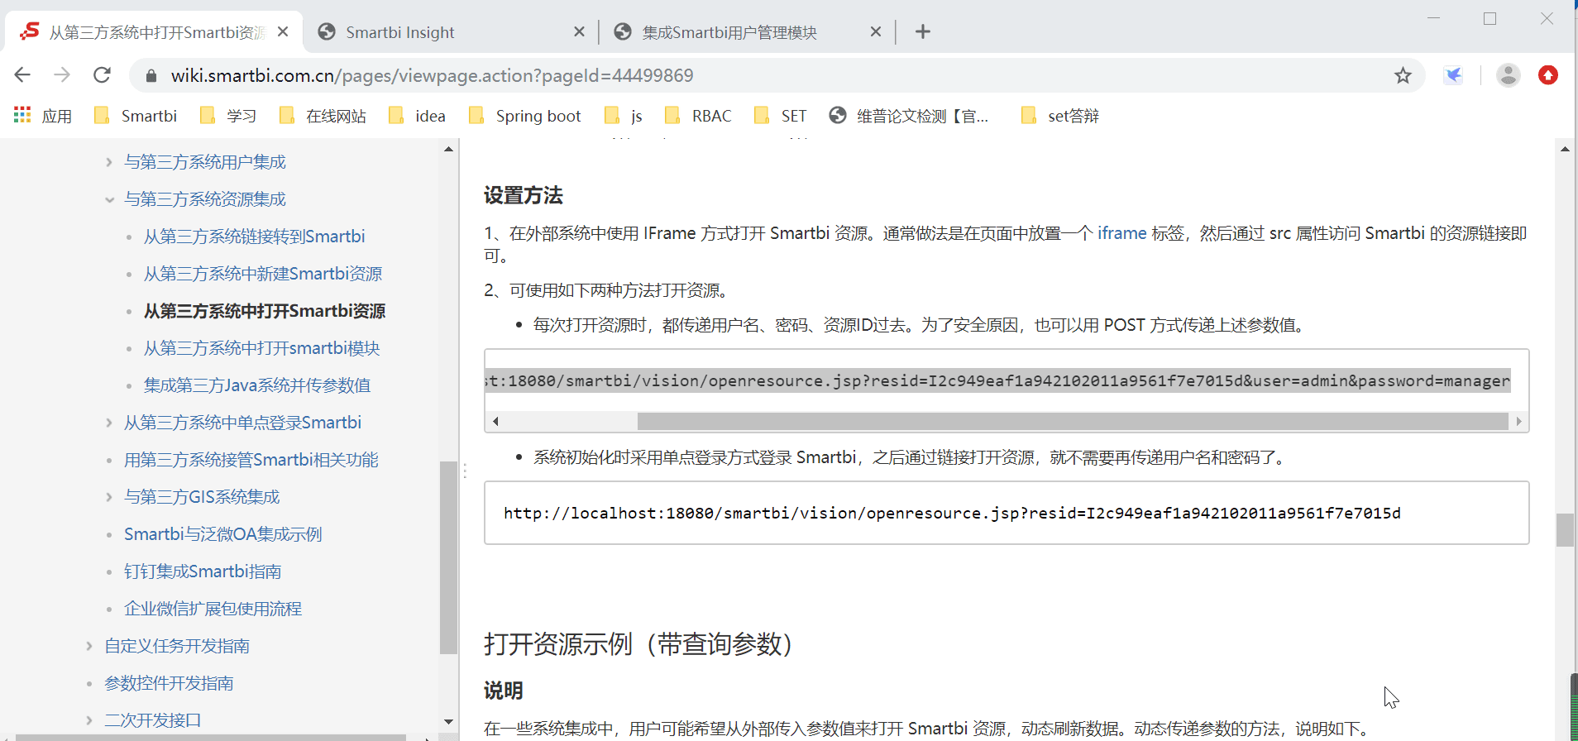Open the 维普论文检测 bookmark
The image size is (1578, 741).
[909, 116]
